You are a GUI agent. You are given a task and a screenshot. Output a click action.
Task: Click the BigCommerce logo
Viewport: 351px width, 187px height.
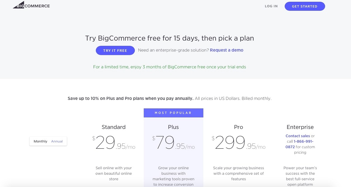point(31,6)
